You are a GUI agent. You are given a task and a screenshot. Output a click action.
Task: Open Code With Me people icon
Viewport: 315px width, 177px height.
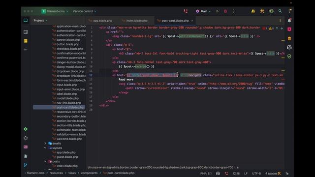coord(253,11)
